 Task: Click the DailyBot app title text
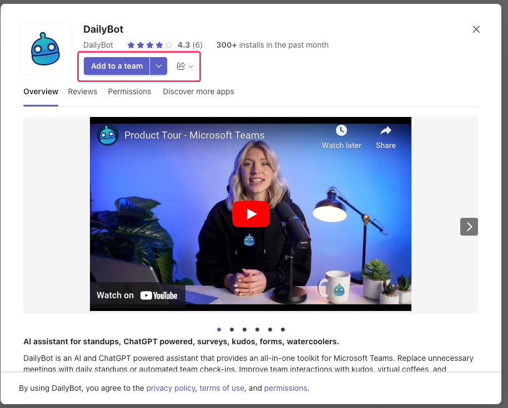click(x=103, y=29)
